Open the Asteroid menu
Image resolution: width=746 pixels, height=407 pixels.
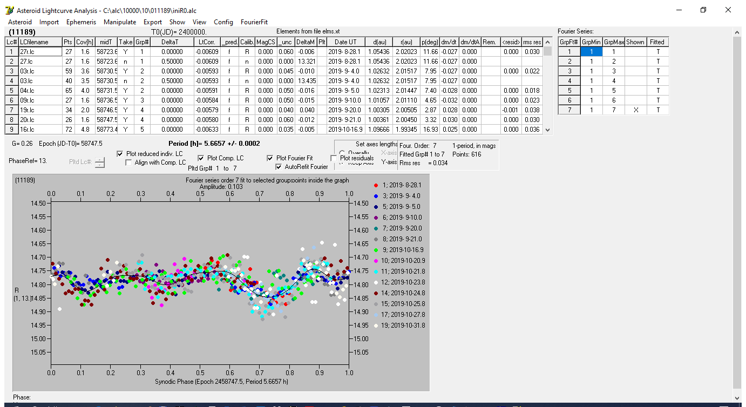[20, 22]
